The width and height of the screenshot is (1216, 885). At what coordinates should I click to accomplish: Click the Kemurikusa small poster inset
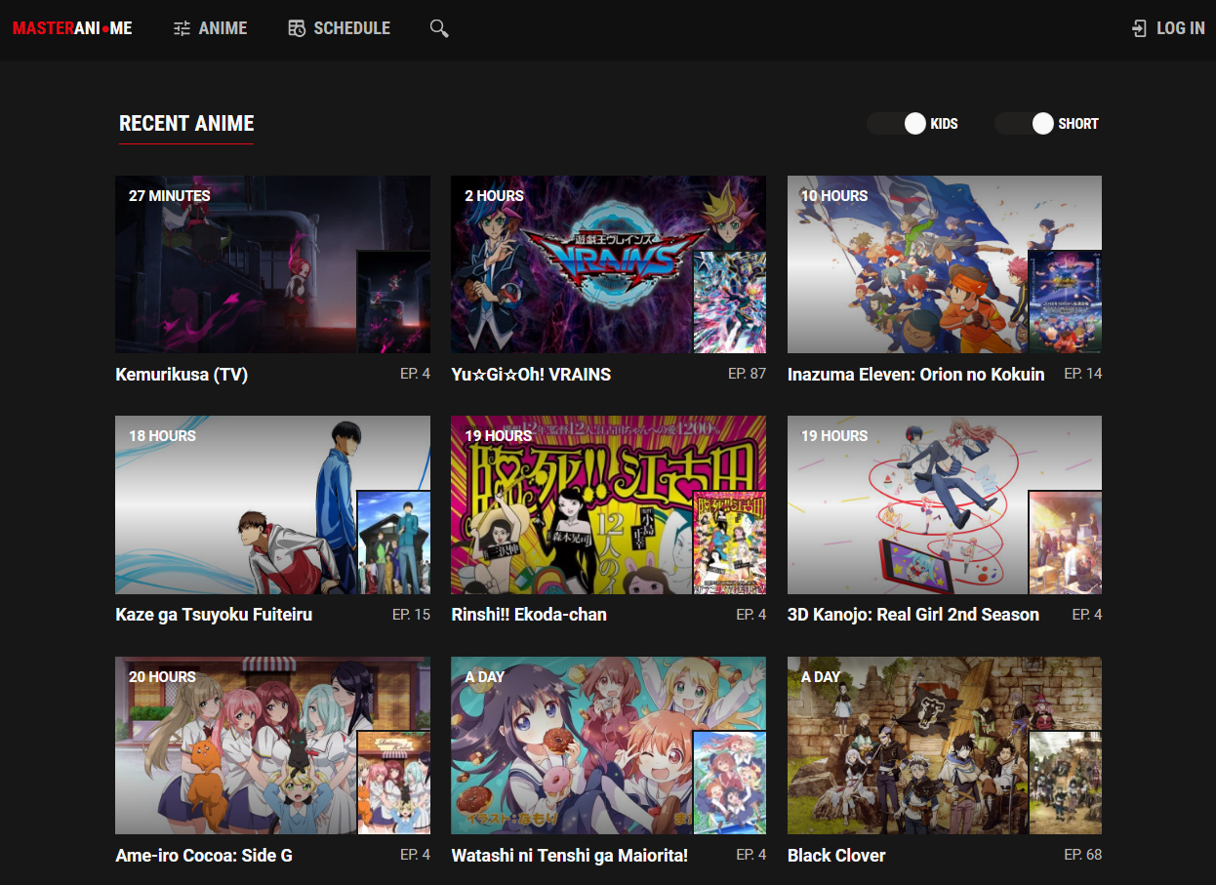[393, 302]
